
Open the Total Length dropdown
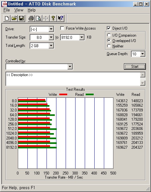click(x=51, y=46)
